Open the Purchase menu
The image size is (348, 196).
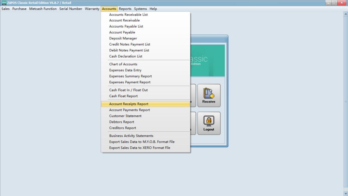19,9
